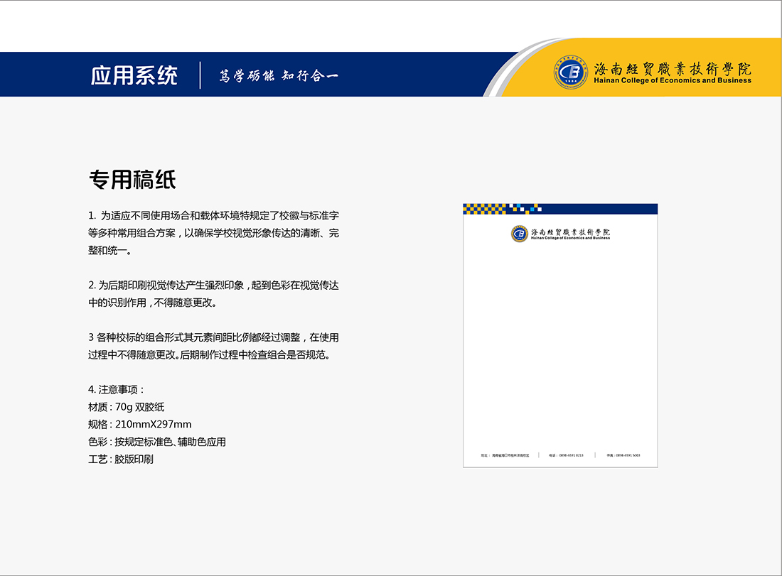Image resolution: width=782 pixels, height=576 pixels.
Task: Click the motto 笃学砺能 知行合一
Action: [278, 76]
